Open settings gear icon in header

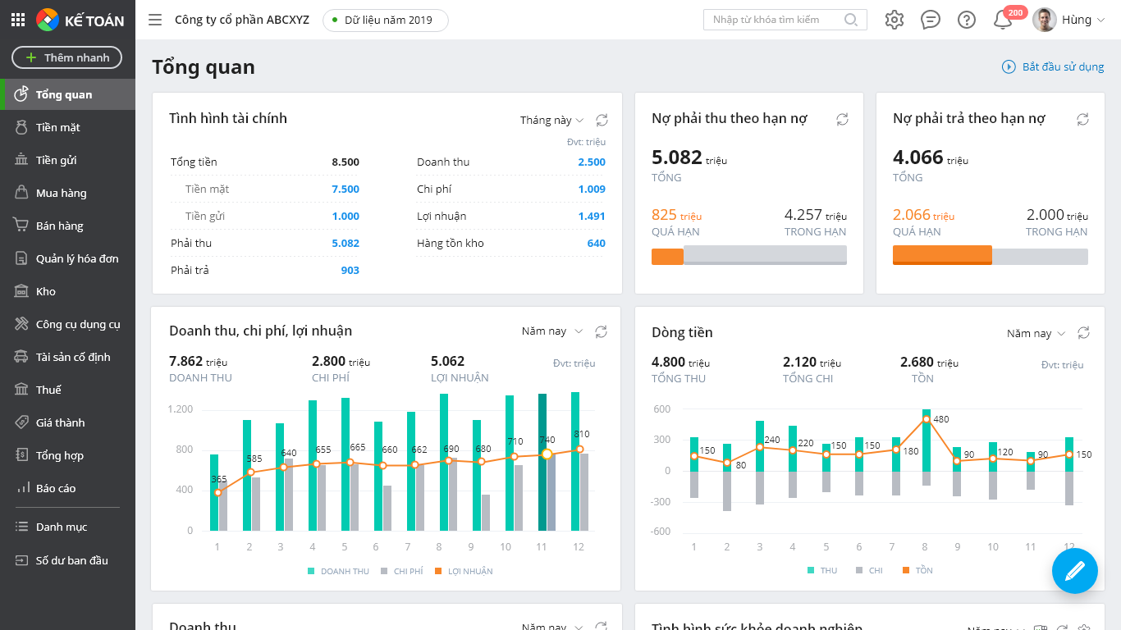pyautogui.click(x=894, y=20)
